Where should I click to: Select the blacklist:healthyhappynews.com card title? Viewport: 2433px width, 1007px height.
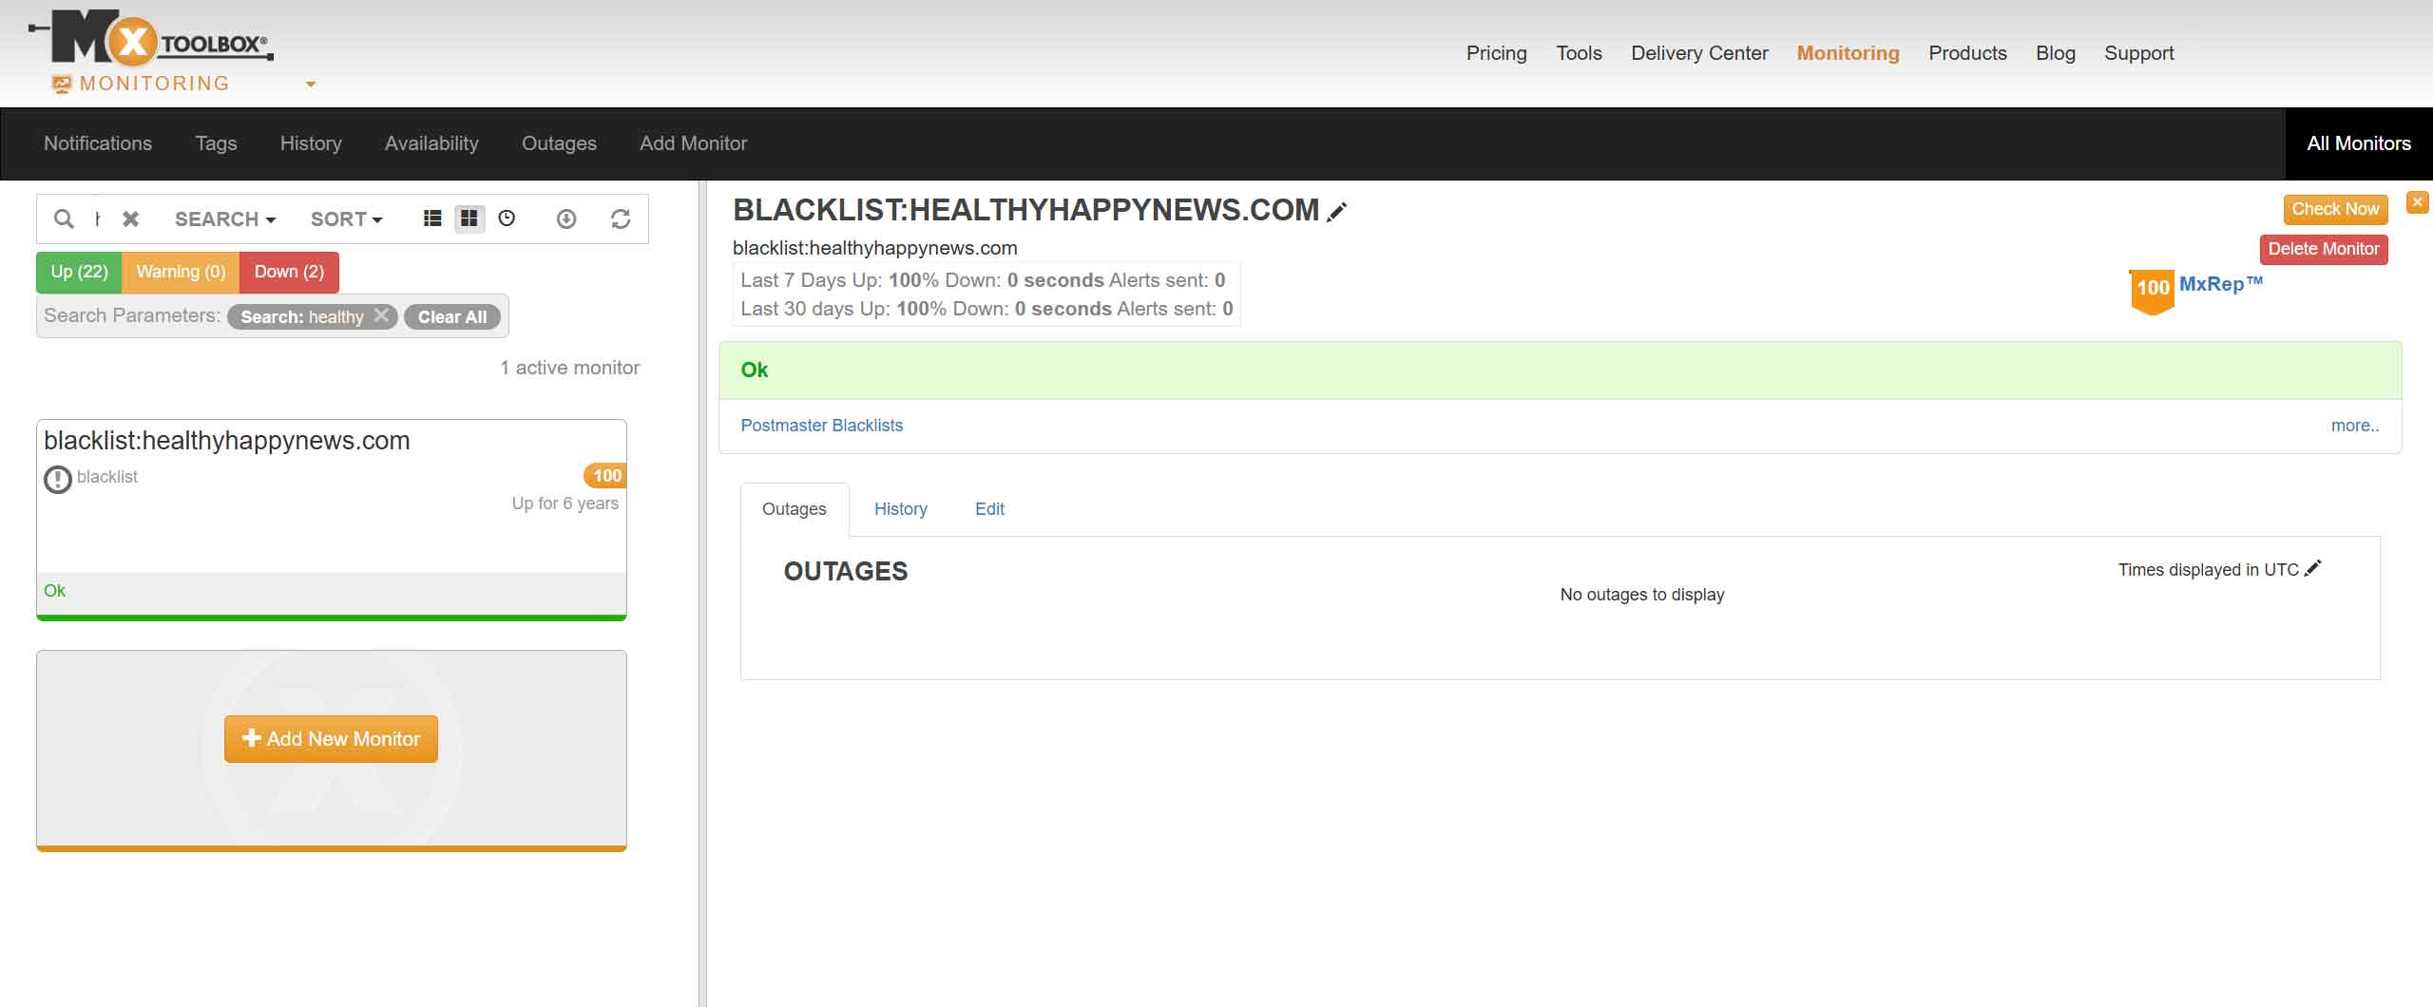(x=227, y=441)
